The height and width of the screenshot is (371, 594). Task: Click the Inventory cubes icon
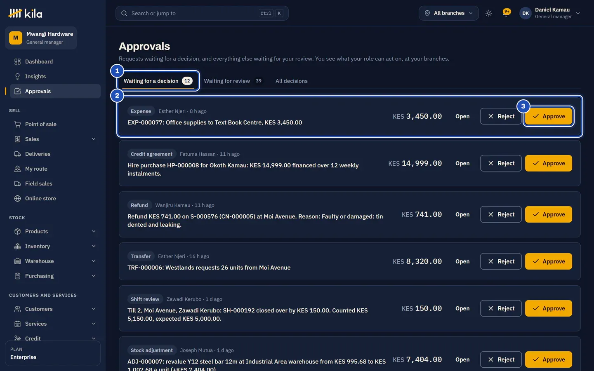pos(17,246)
